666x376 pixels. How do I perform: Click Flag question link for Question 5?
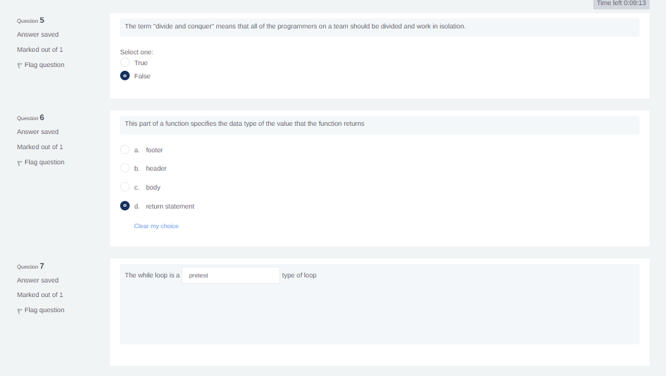[45, 65]
